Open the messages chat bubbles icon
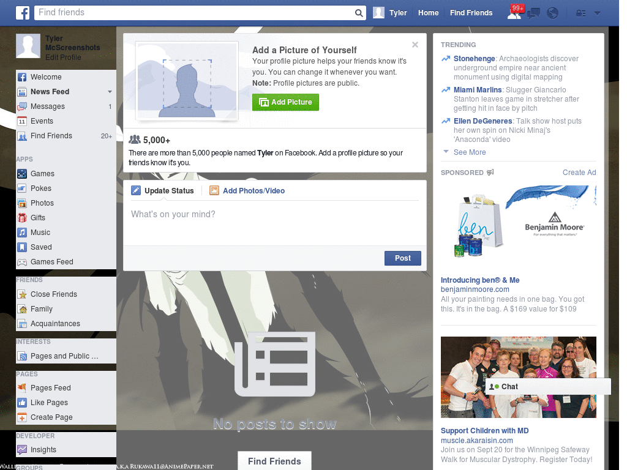 pos(533,13)
